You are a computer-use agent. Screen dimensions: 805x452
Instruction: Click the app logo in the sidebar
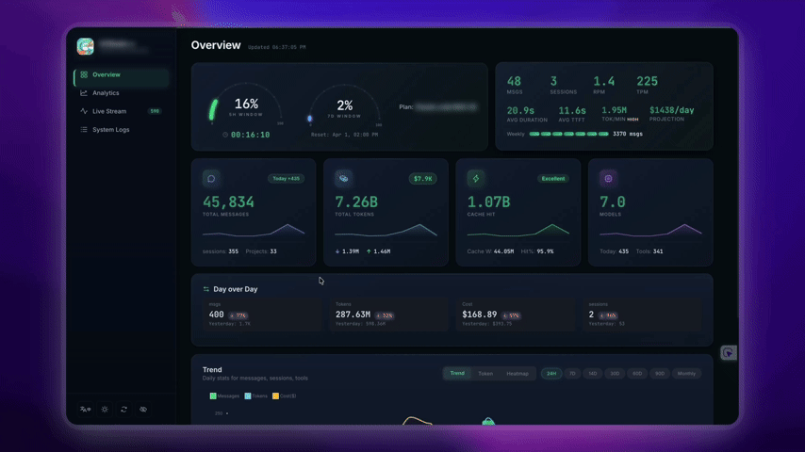tap(85, 46)
